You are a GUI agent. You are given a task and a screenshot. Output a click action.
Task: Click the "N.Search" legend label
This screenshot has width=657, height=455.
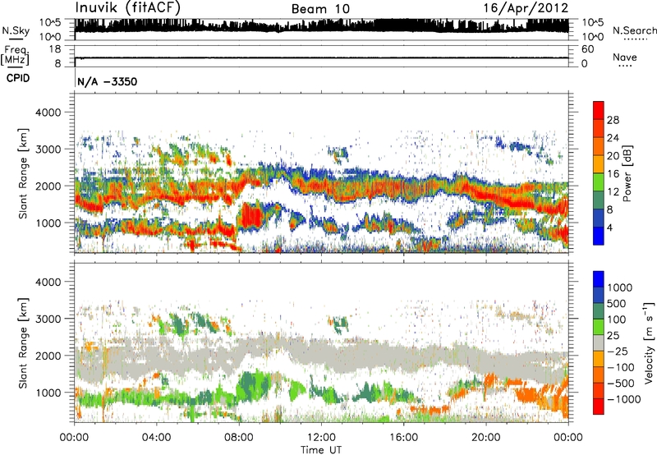pos(634,30)
